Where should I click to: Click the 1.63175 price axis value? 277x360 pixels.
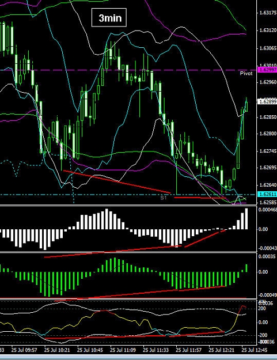pyautogui.click(x=268, y=13)
